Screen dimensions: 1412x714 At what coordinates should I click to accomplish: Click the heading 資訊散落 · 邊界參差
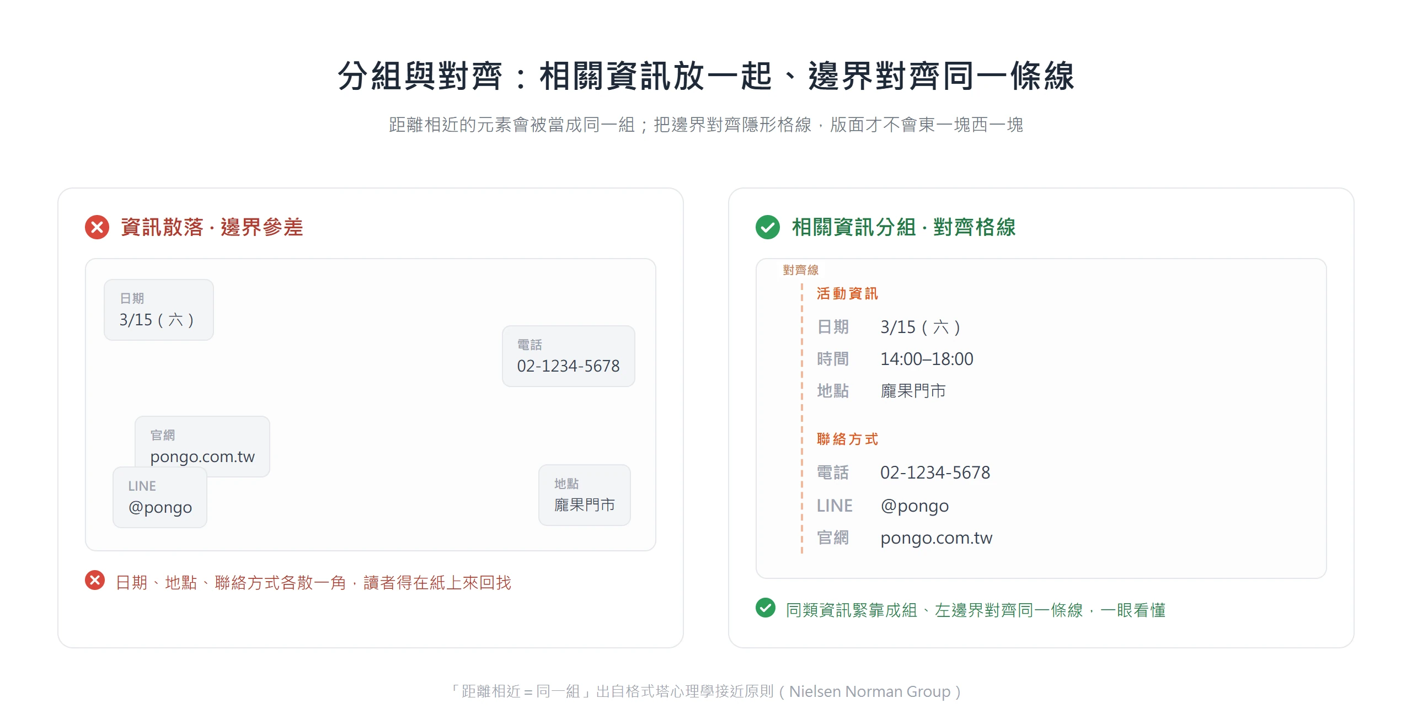point(212,227)
